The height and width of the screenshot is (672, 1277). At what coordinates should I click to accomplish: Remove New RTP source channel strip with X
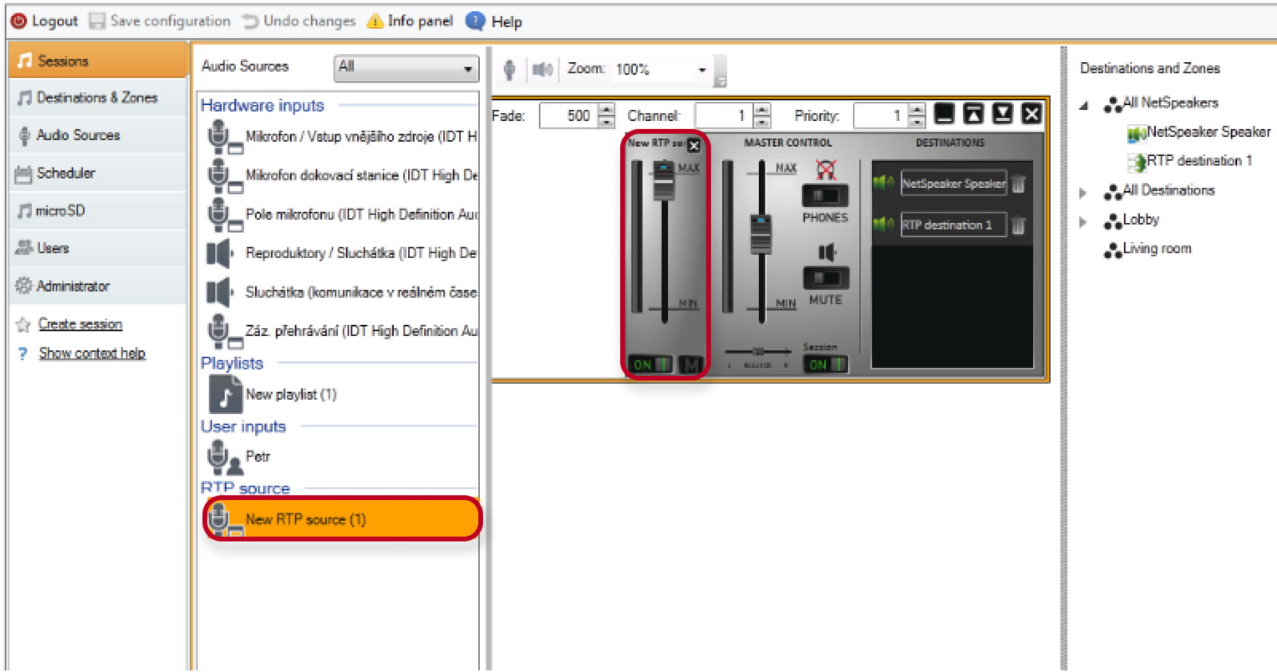[x=694, y=145]
